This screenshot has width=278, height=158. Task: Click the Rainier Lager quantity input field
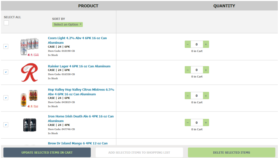(x=197, y=70)
